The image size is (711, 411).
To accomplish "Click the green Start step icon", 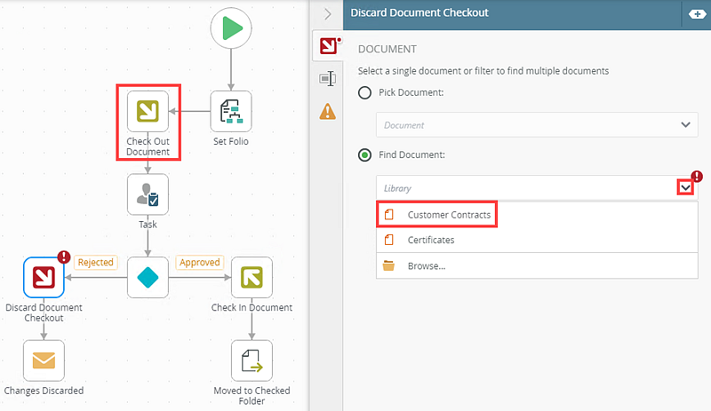I will click(x=231, y=28).
